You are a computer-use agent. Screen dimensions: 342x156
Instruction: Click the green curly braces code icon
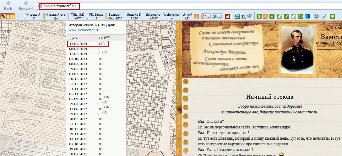click(301, 16)
